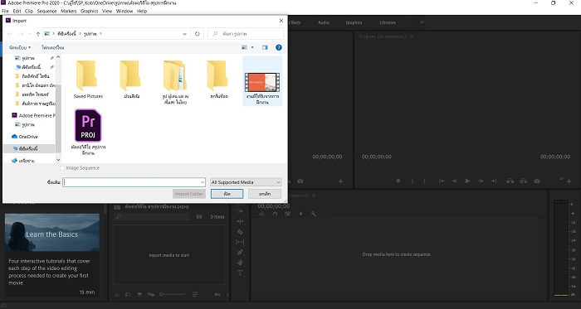This screenshot has width=581, height=309.
Task: Click refresh button beside address bar
Action: pos(198,34)
